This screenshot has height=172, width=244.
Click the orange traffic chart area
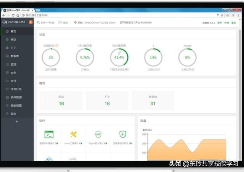[x=187, y=150]
